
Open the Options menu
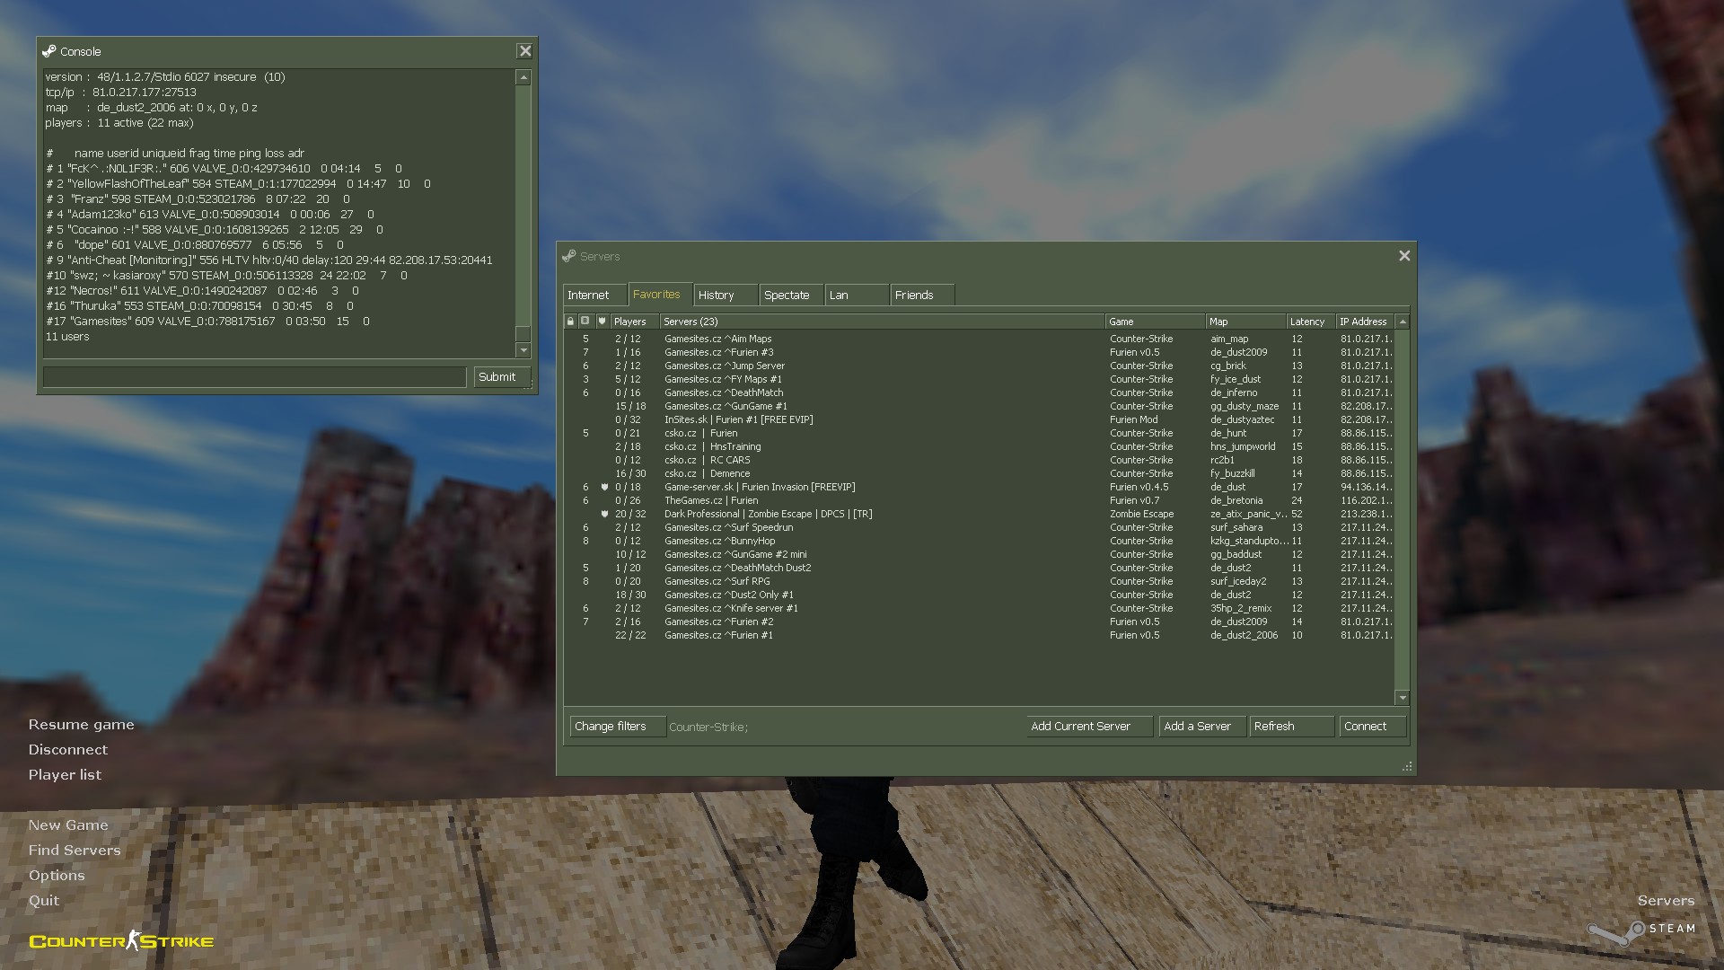click(57, 875)
